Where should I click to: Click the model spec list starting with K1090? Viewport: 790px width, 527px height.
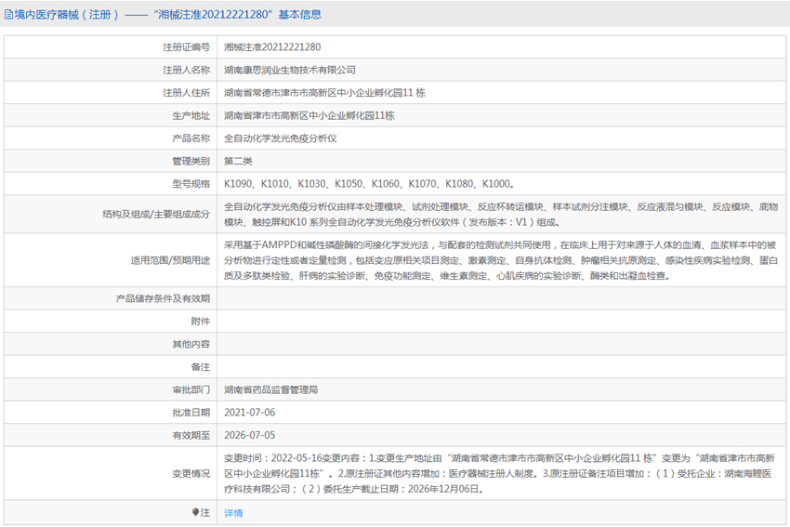[x=368, y=184]
